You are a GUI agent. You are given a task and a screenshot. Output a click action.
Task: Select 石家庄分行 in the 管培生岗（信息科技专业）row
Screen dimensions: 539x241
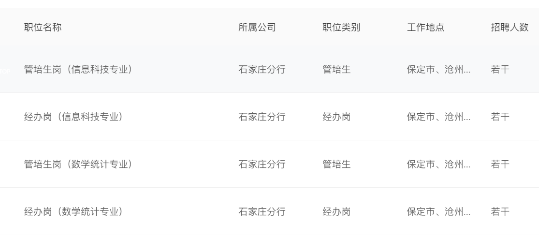click(262, 70)
